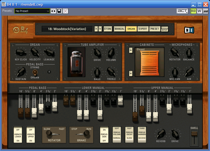Screen dimensions: 210x151
Task: Click the tube amplifier Volume knob
Action: [111, 53]
